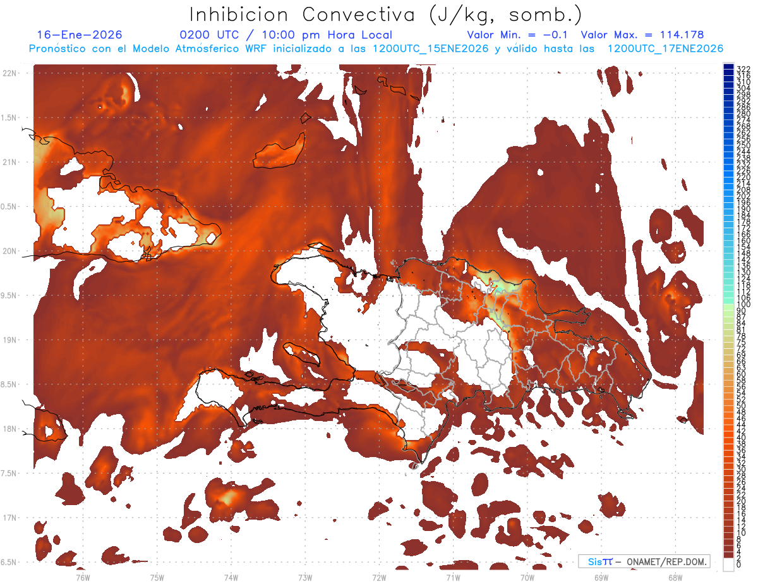The image size is (758, 586).
Task: Click the "Valor Max. = 114.178" readout
Action: (x=642, y=35)
